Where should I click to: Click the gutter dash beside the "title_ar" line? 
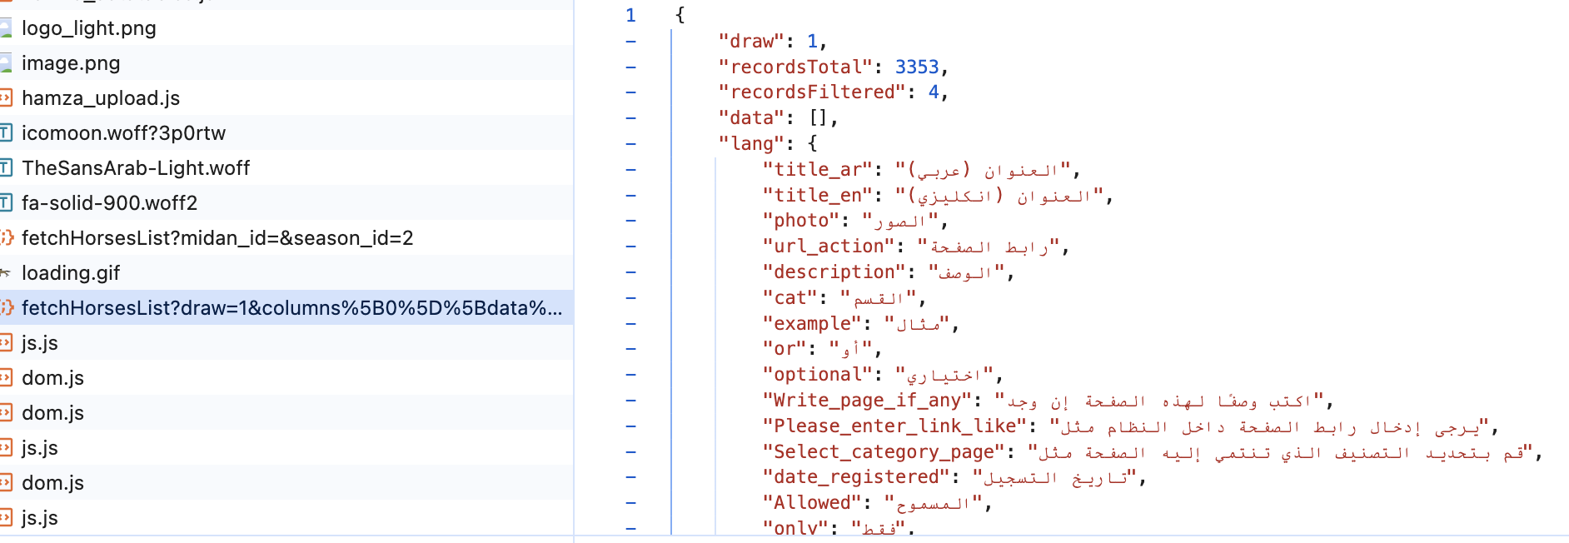click(630, 170)
